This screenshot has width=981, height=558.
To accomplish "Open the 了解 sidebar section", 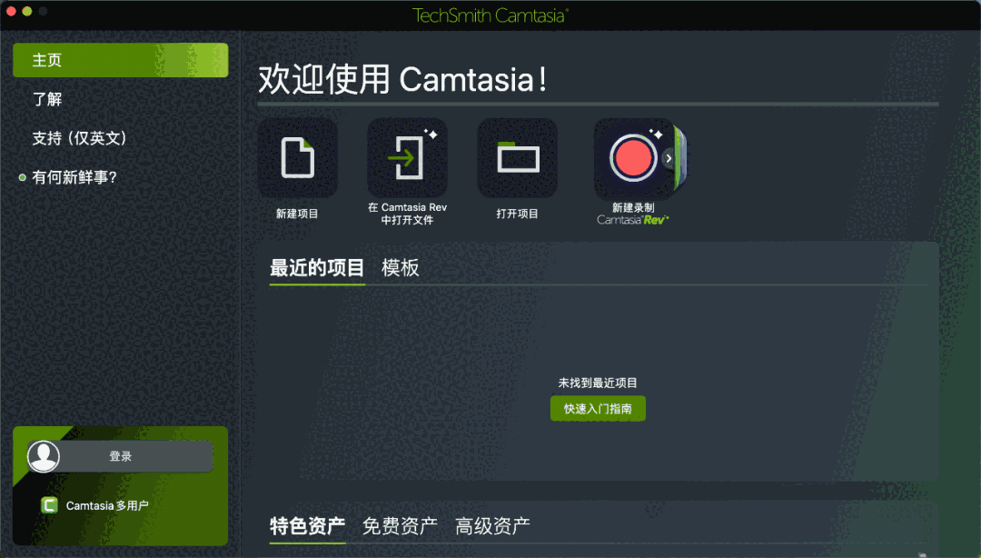I will pyautogui.click(x=47, y=99).
